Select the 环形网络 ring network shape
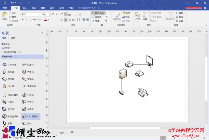 click(9, 65)
